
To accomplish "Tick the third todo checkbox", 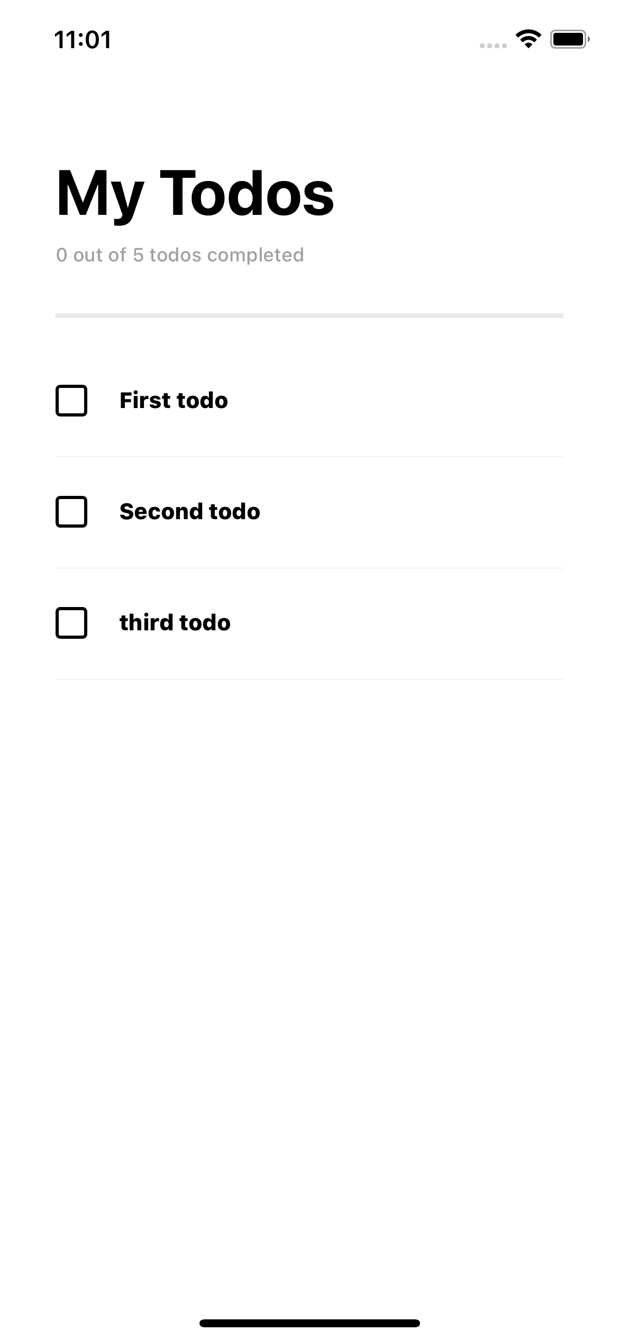I will 71,623.
